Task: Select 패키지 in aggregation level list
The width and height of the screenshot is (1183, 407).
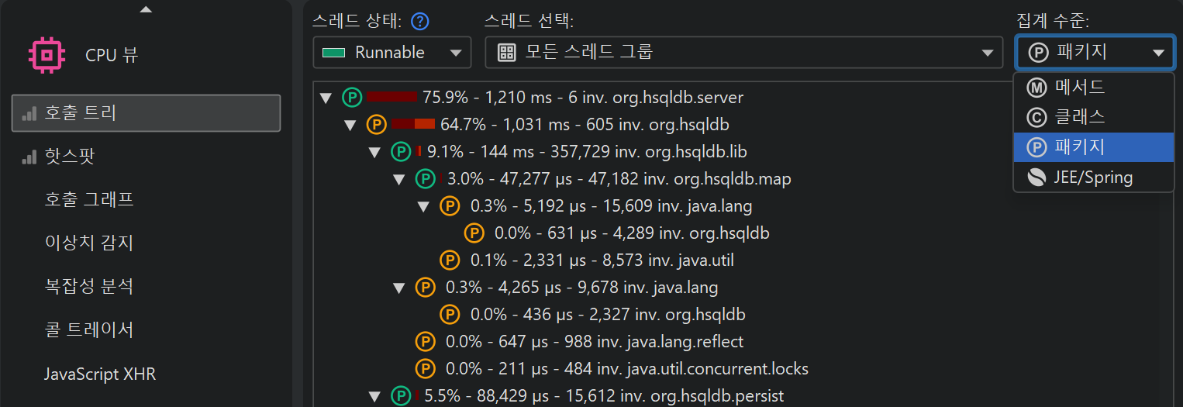Action: click(1080, 147)
